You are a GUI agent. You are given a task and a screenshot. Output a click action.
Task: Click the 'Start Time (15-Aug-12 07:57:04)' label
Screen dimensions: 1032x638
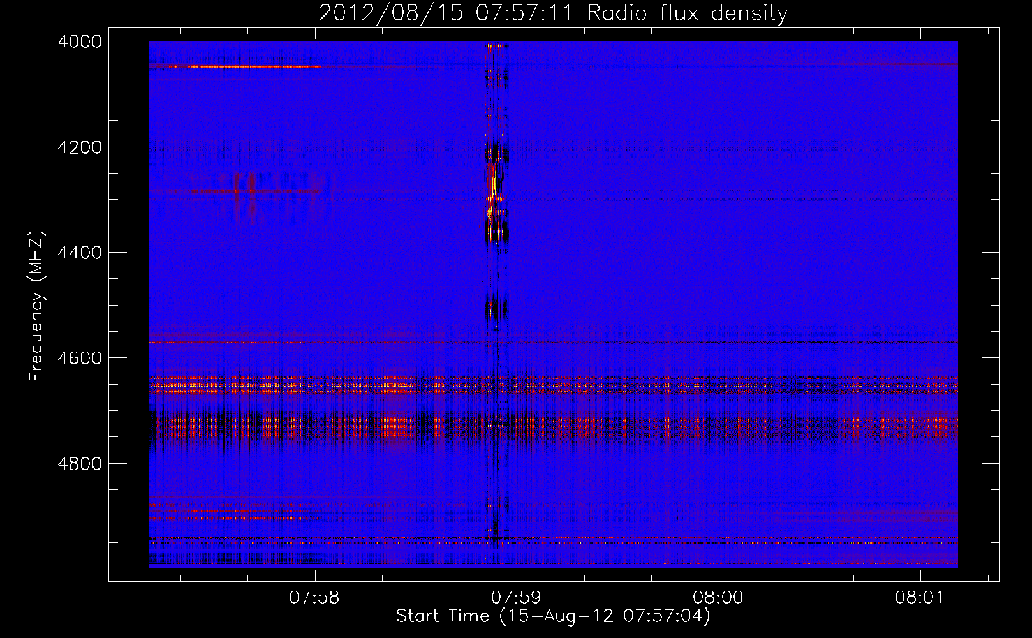[x=553, y=616]
